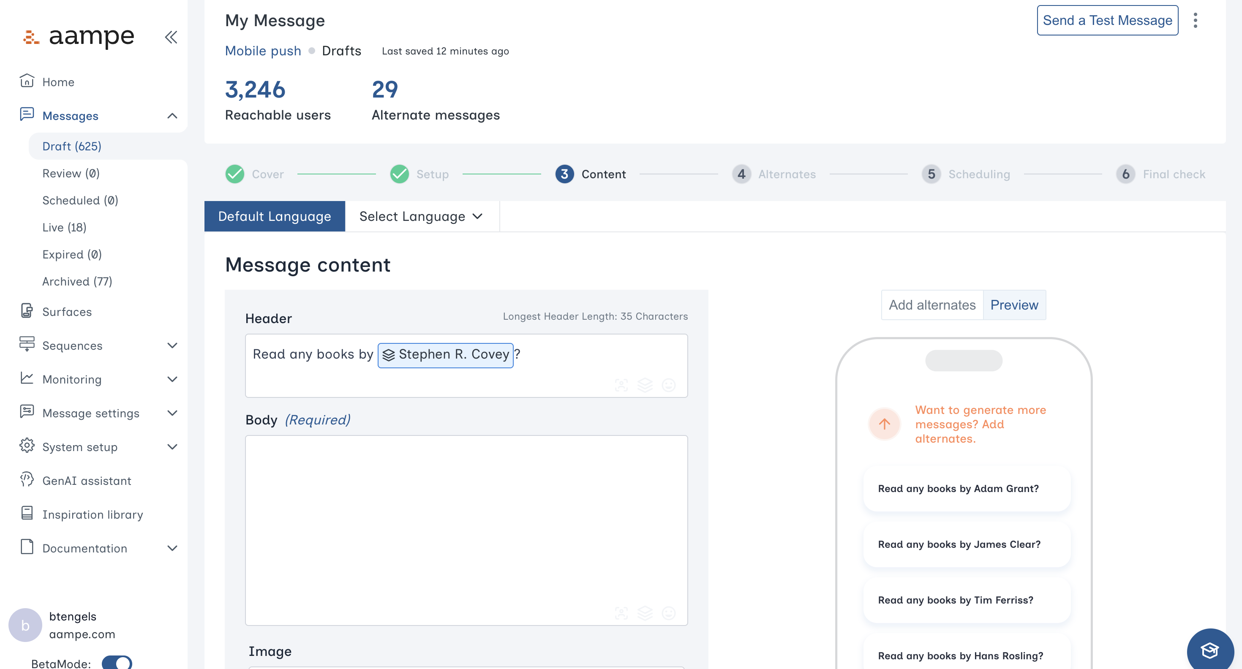Go to step 6 Final check
The height and width of the screenshot is (669, 1242).
[x=1160, y=174]
